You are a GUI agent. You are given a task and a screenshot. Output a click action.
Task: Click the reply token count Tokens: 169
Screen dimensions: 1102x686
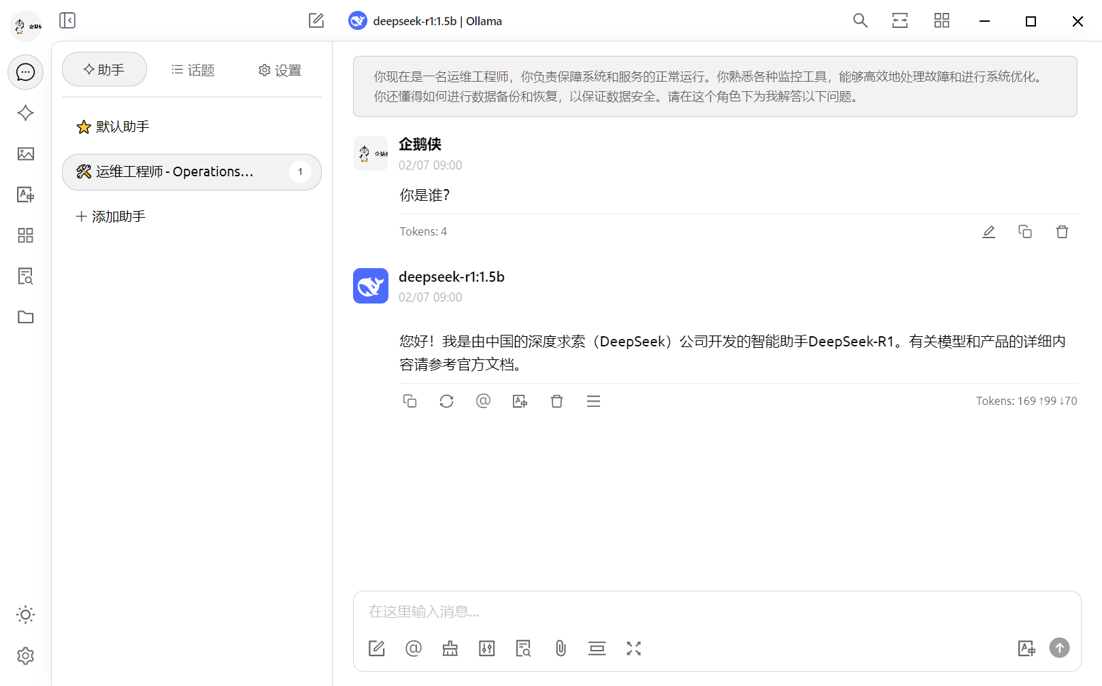click(x=1026, y=402)
